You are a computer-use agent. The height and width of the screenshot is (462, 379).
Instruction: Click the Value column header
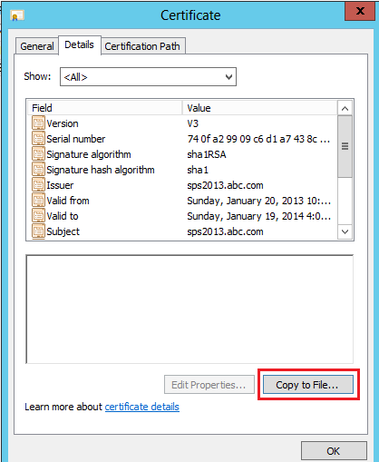pos(260,108)
